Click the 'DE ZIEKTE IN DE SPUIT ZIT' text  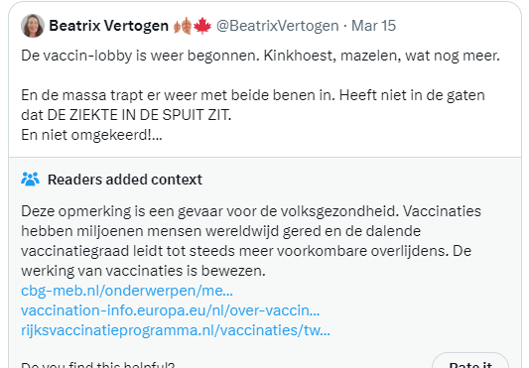(x=139, y=115)
